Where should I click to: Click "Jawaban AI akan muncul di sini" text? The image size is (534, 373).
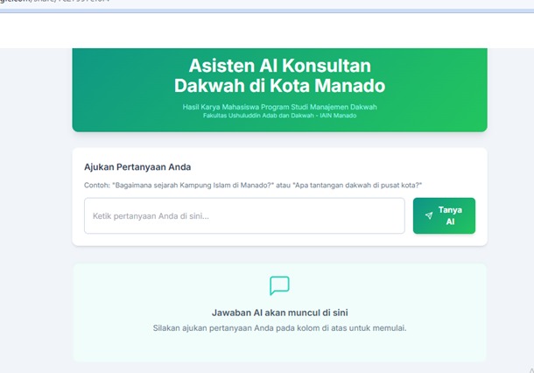(279, 313)
